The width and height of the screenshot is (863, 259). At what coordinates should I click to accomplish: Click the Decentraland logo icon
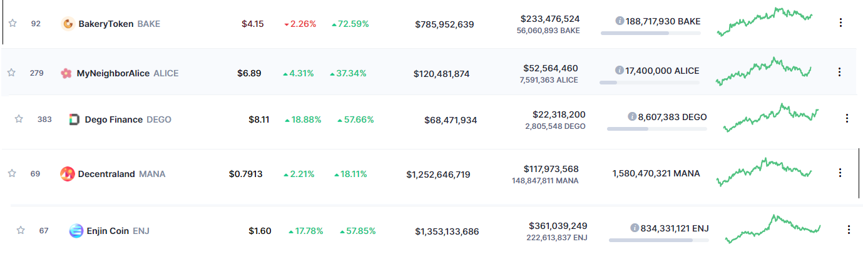tap(68, 174)
